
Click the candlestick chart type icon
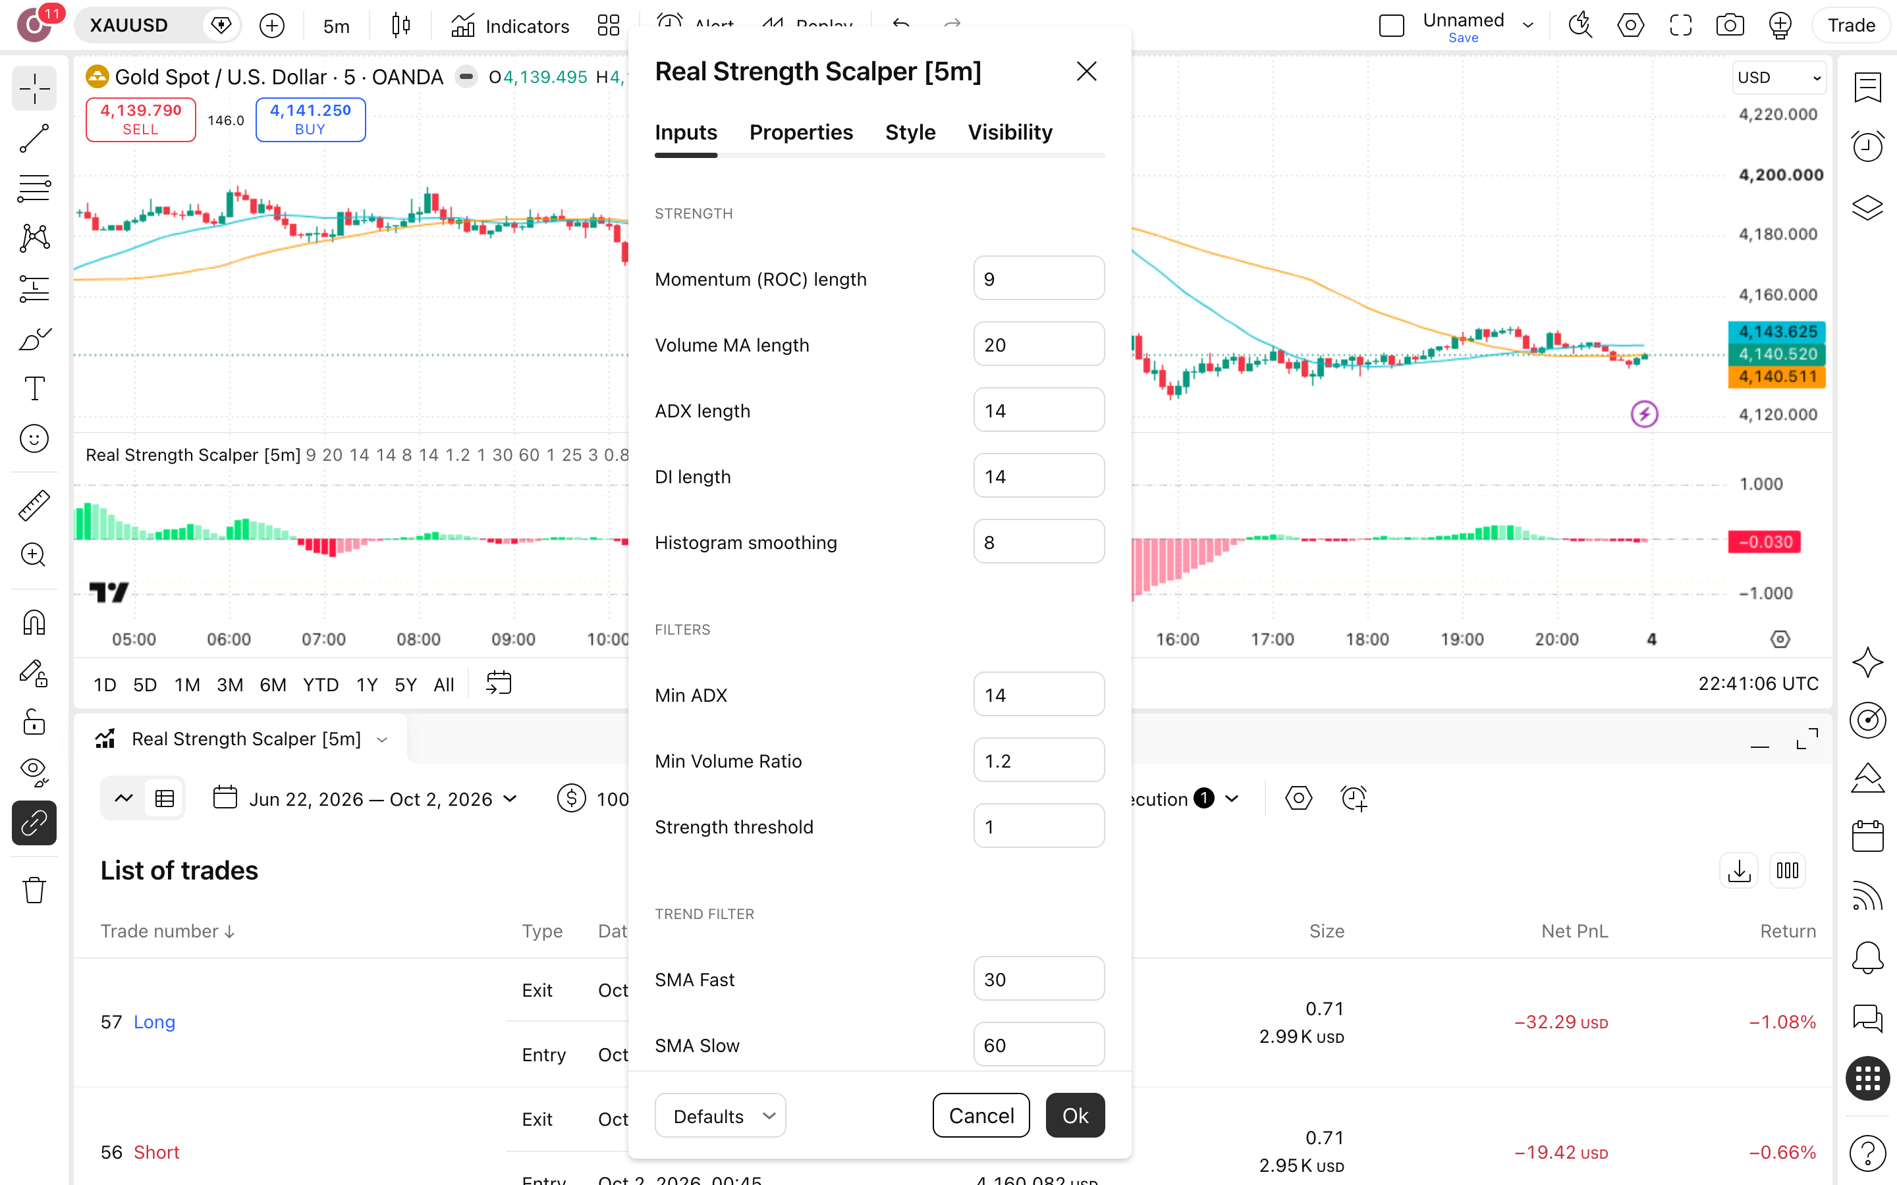[x=400, y=26]
